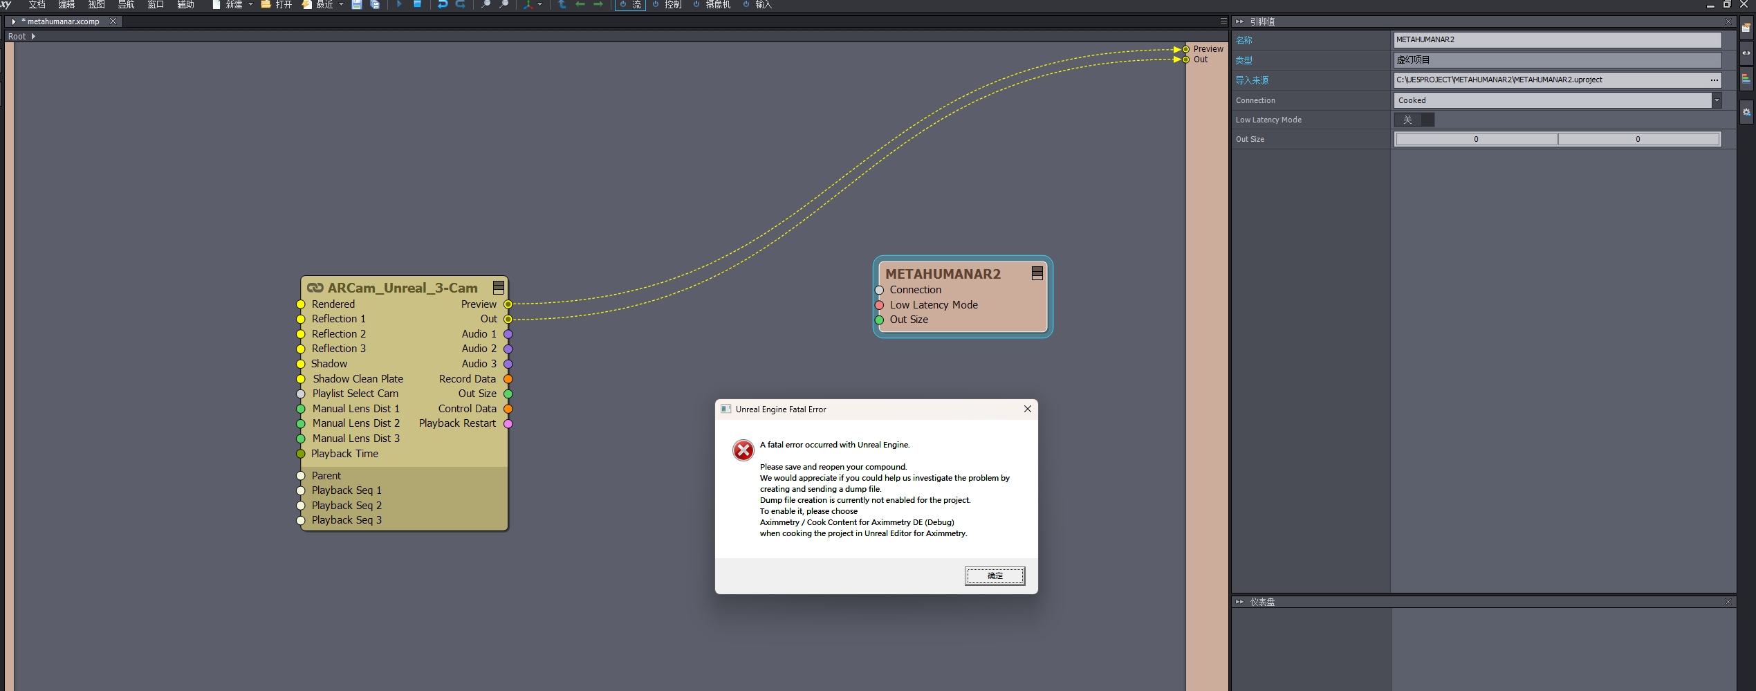The image size is (1756, 691).
Task: Open the 窗口 menu
Action: (x=156, y=4)
